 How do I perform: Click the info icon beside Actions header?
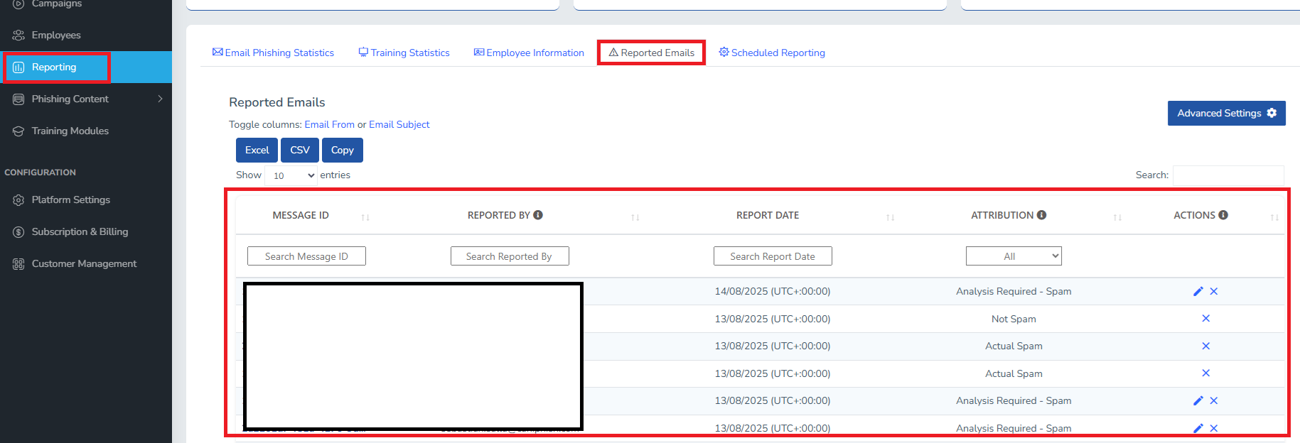[x=1223, y=215]
